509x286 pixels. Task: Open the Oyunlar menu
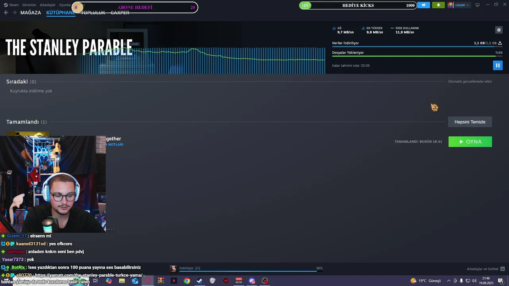pyautogui.click(x=65, y=5)
